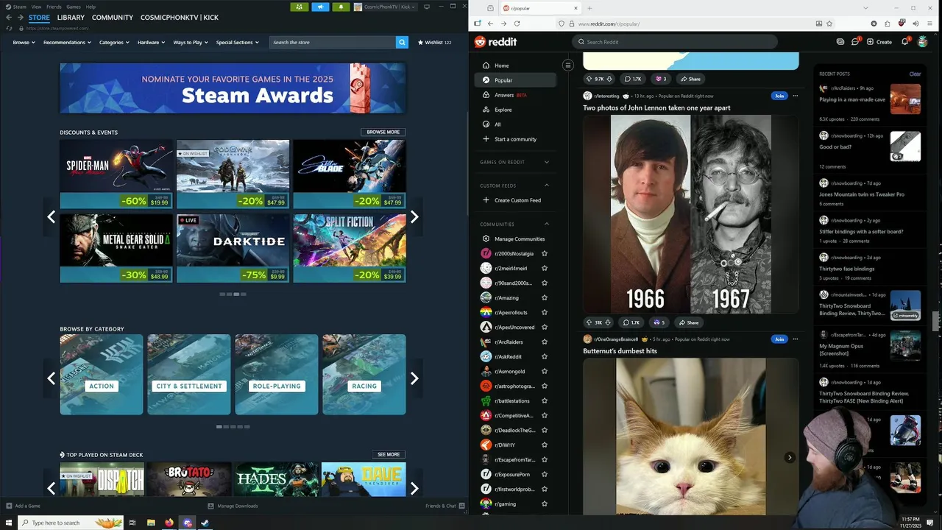Open Steam from the Windows taskbar
Image resolution: width=942 pixels, height=530 pixels.
[205, 523]
